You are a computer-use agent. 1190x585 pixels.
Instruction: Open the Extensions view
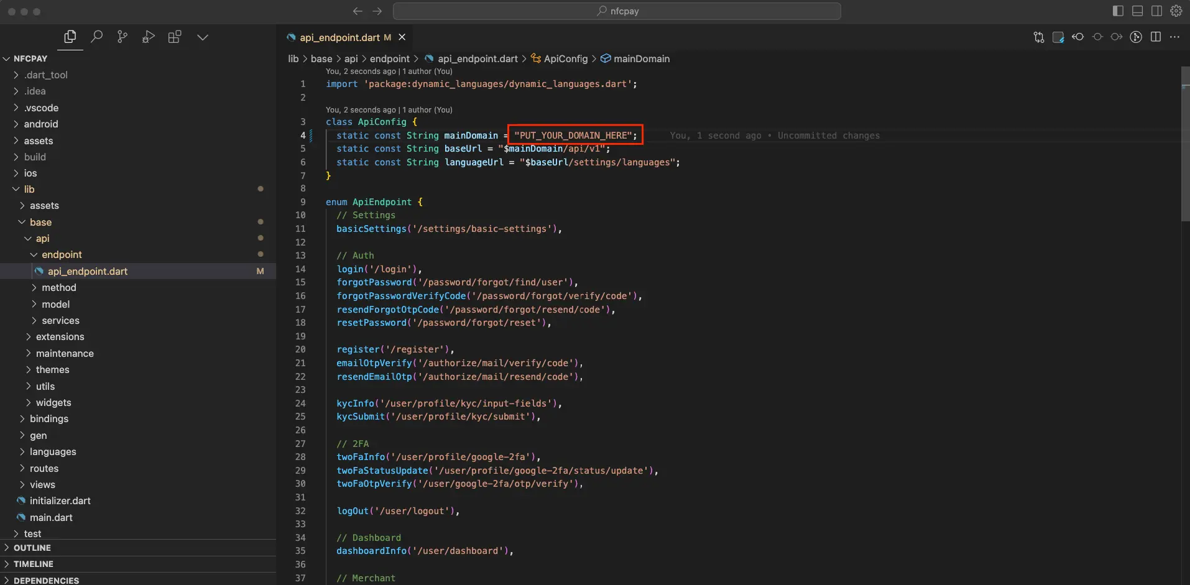(175, 37)
